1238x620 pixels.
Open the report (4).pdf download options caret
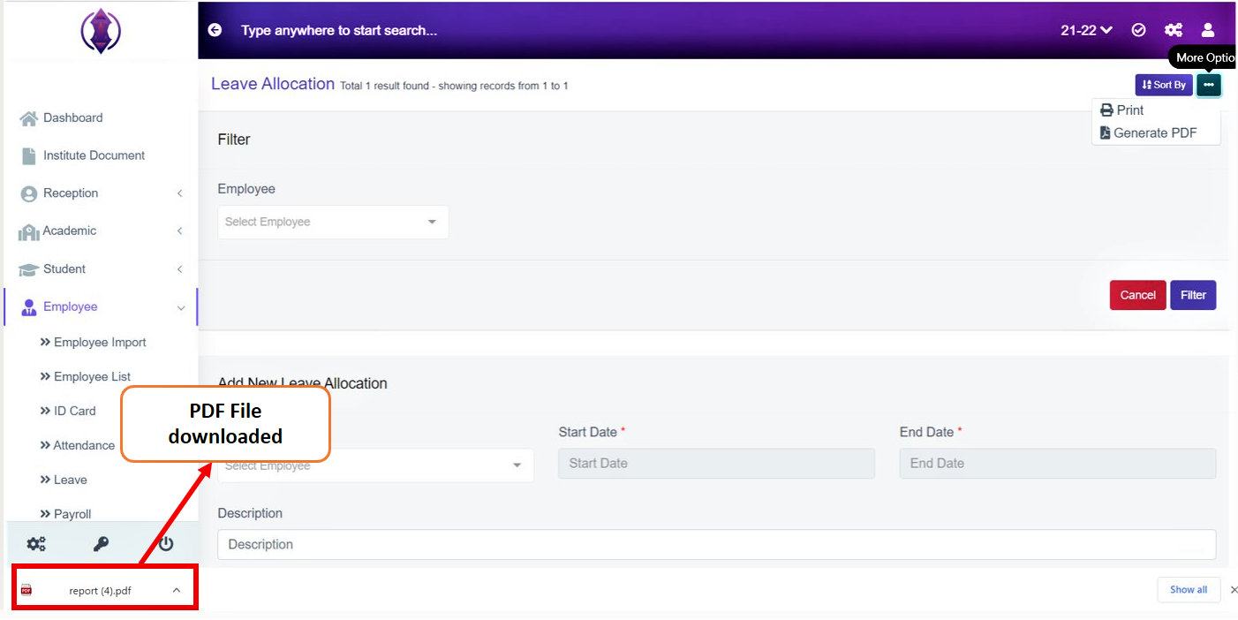177,591
